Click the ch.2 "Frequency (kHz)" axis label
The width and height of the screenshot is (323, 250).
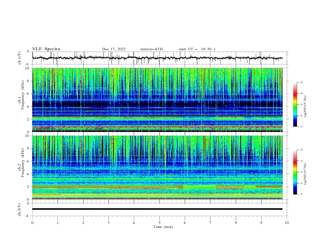tap(23, 162)
